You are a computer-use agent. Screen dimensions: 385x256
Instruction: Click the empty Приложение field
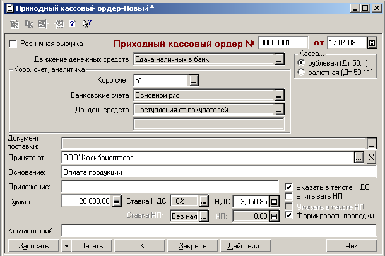tap(170, 187)
